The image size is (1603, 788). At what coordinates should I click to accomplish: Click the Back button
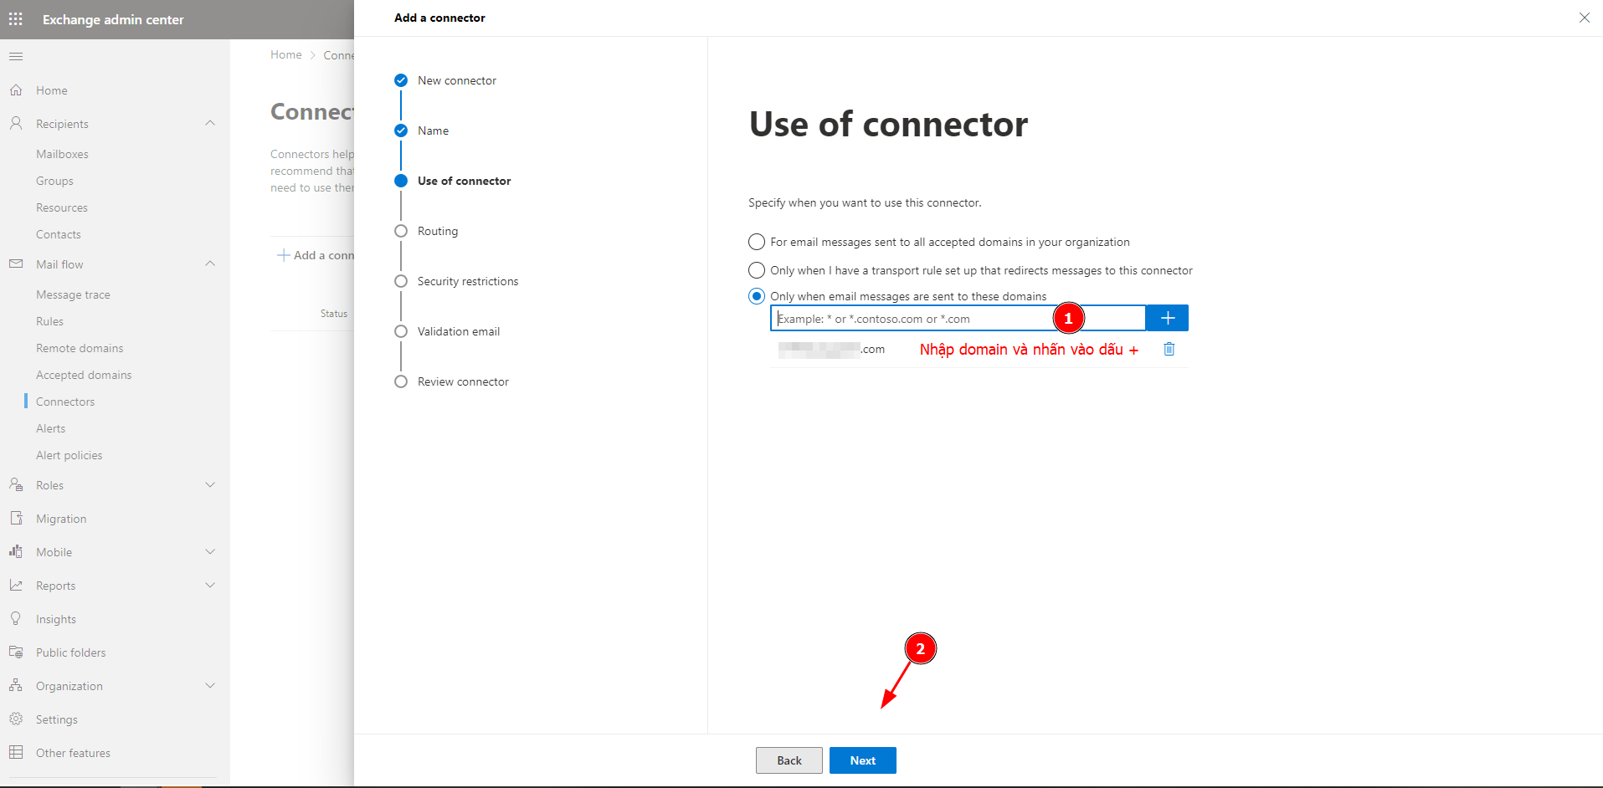click(x=789, y=760)
